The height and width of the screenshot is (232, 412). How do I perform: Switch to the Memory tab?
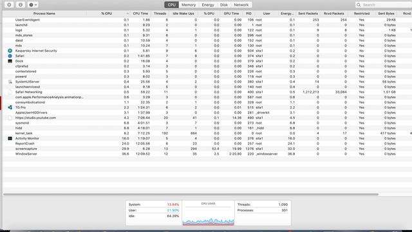click(x=189, y=5)
